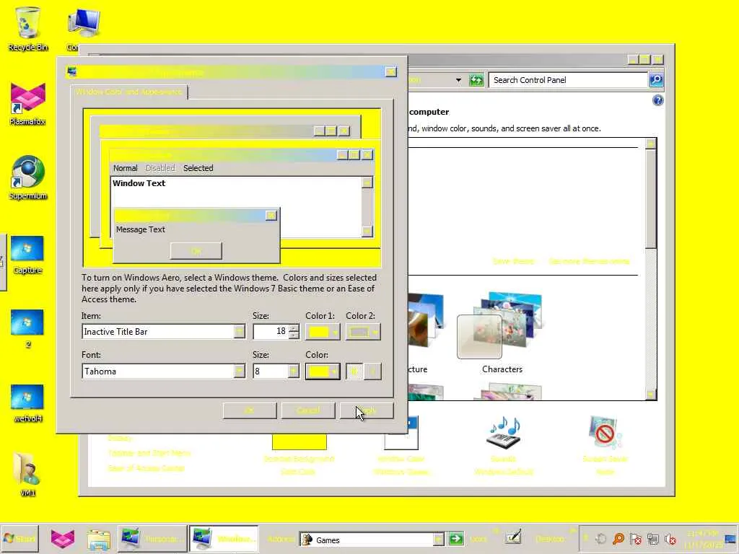Click the Show desktop icon beside the clock

coord(730,539)
